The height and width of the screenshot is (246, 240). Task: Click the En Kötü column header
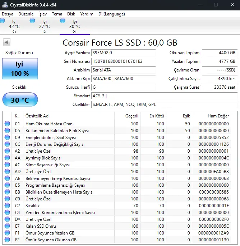[153, 116]
